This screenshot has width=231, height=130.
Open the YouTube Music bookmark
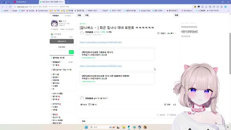(42, 10)
